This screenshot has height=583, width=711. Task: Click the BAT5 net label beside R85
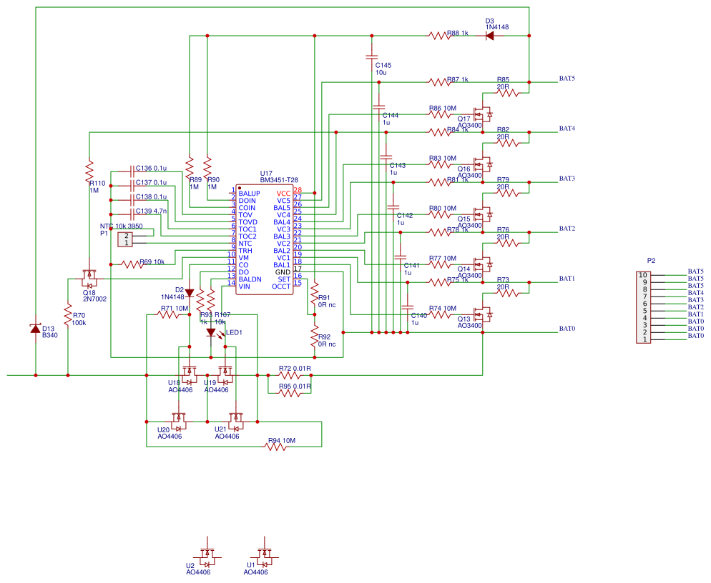tap(567, 79)
